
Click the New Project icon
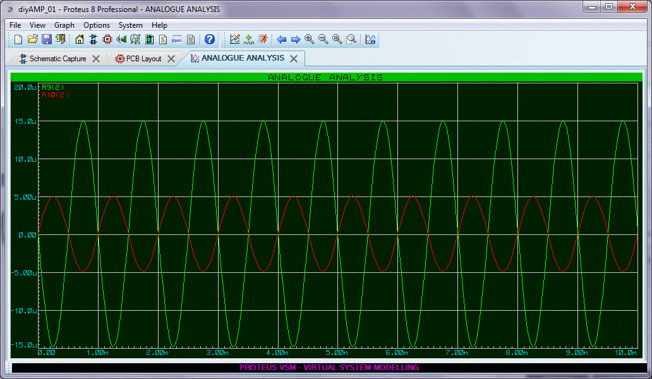(18, 39)
